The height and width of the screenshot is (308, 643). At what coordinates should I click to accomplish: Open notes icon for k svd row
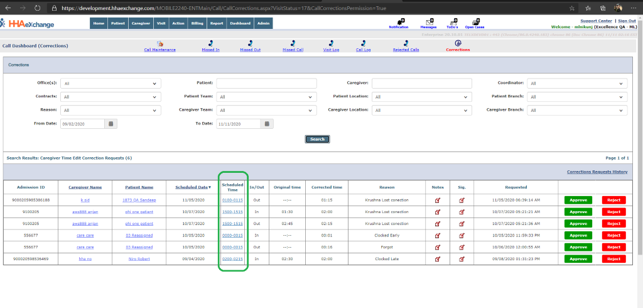[x=438, y=200]
